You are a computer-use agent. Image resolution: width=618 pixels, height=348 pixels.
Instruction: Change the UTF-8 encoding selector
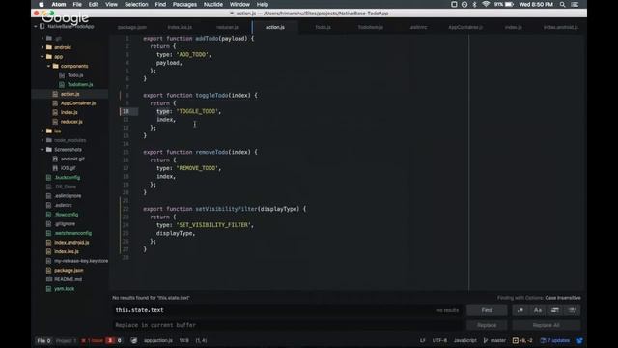pos(439,340)
